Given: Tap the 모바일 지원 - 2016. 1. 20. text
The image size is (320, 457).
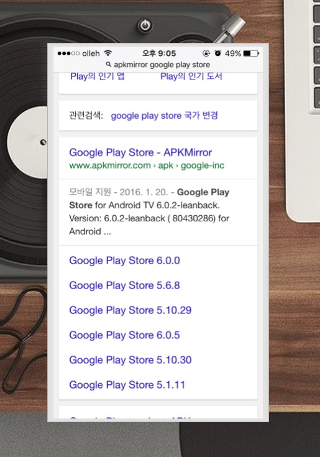Looking at the screenshot, I should coord(119,192).
